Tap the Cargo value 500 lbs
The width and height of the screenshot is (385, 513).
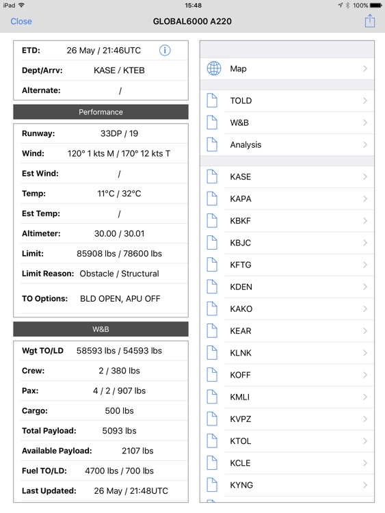coord(119,410)
